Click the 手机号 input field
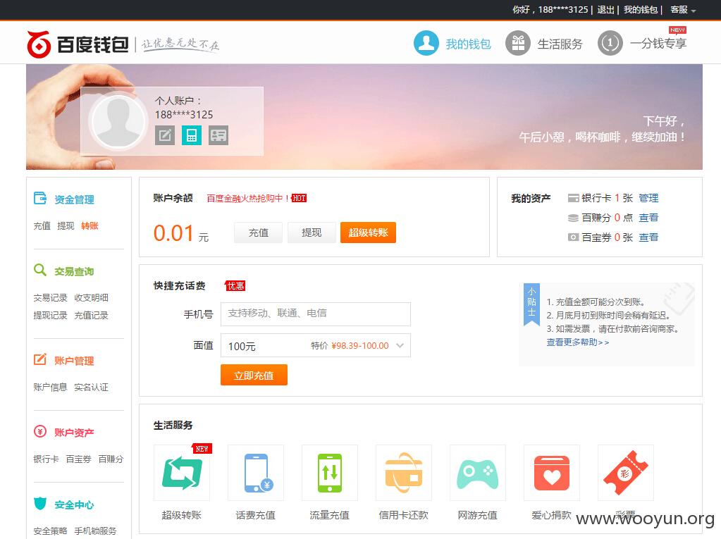 pyautogui.click(x=316, y=314)
